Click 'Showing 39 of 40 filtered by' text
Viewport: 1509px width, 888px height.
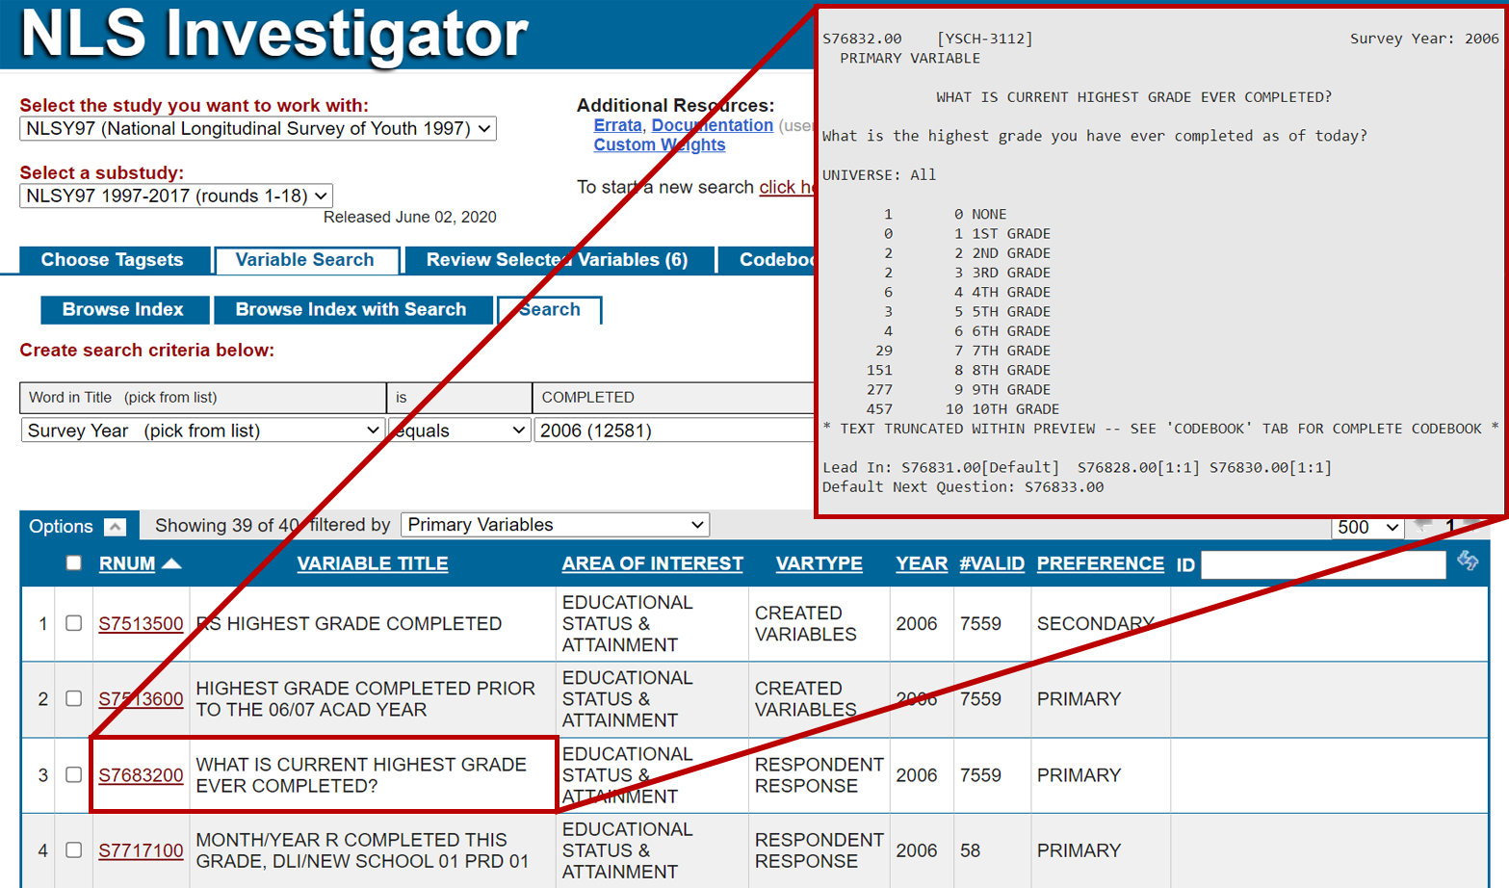(273, 525)
